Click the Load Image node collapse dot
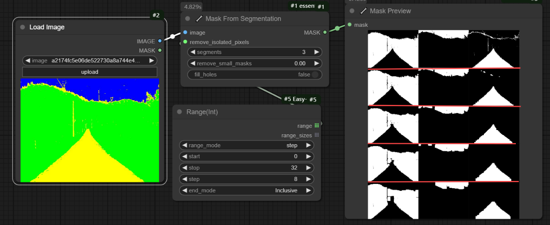The width and height of the screenshot is (550, 225). (23, 27)
